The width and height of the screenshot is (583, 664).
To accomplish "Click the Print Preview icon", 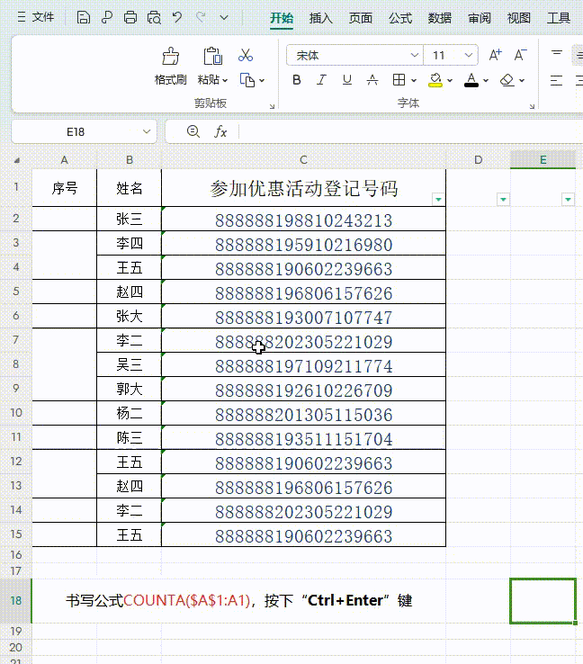I will tap(154, 17).
